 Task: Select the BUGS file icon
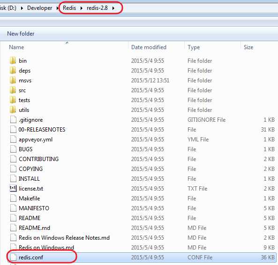coord(13,149)
